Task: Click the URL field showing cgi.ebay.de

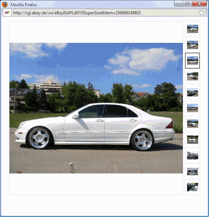Action: click(x=105, y=13)
